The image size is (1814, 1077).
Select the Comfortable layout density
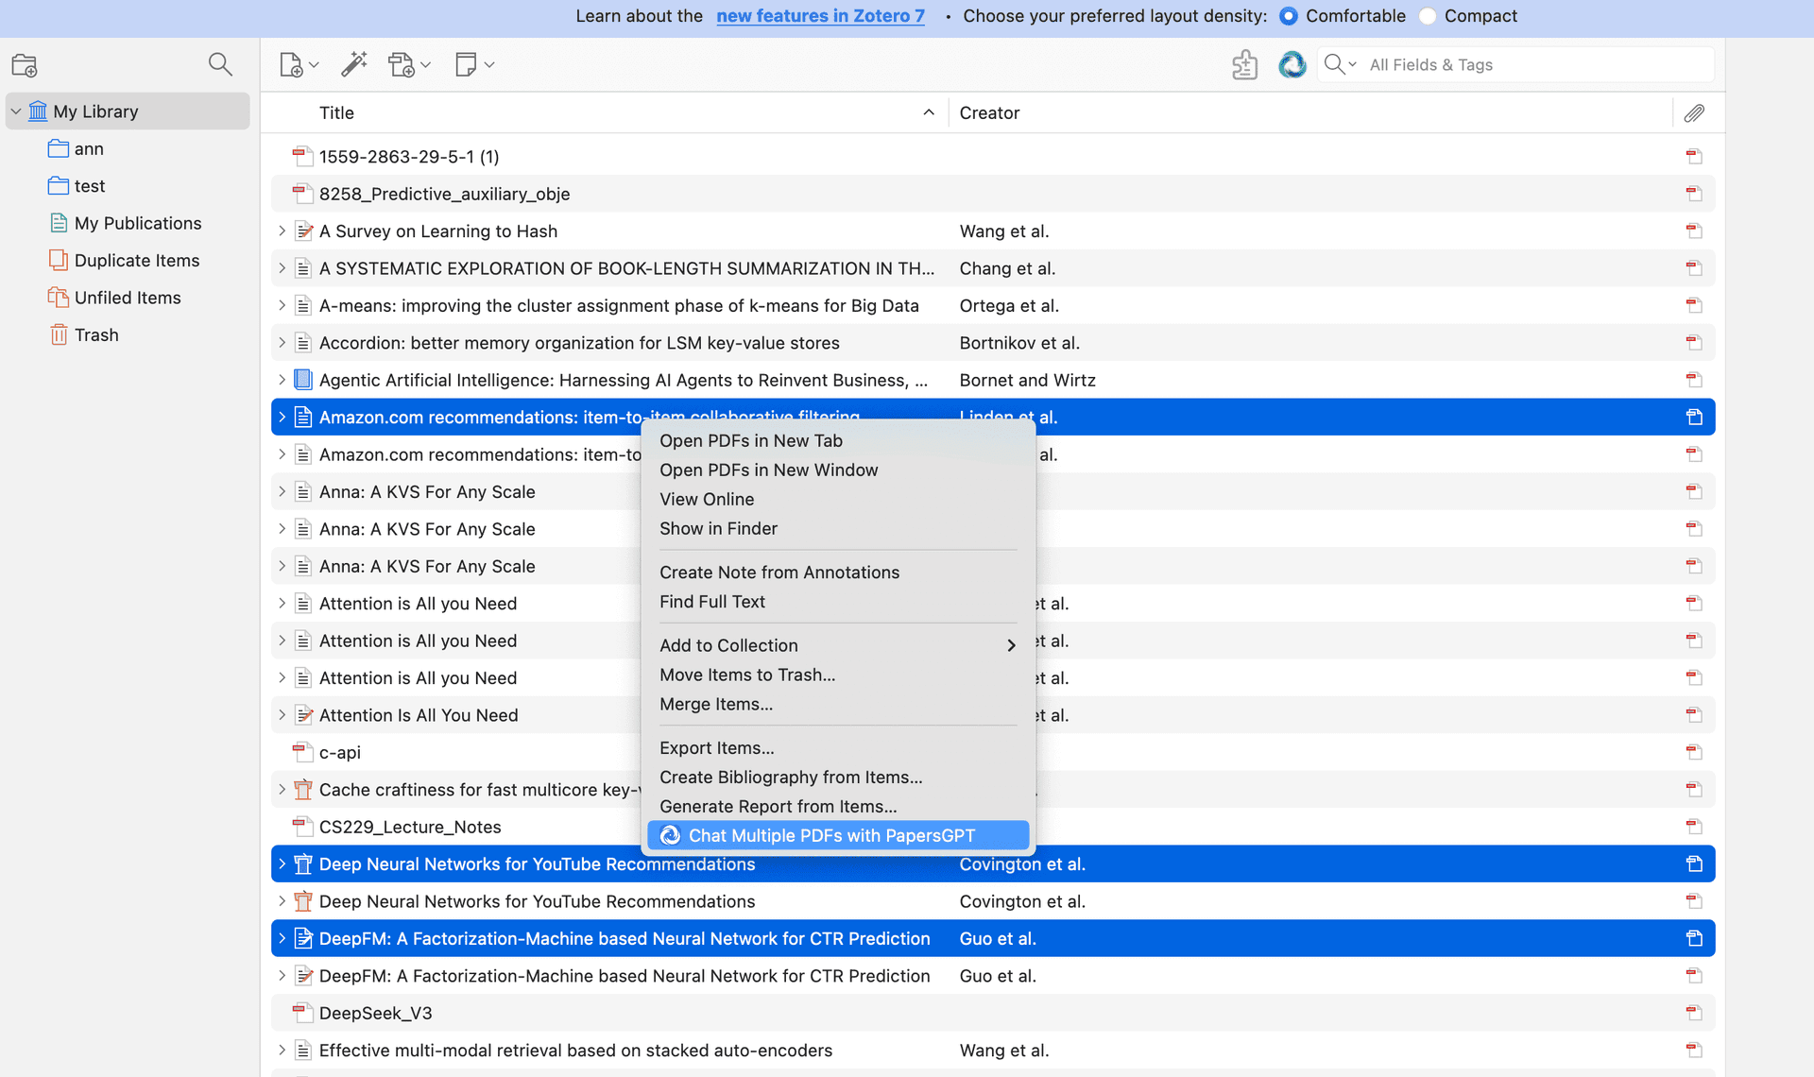click(1288, 16)
